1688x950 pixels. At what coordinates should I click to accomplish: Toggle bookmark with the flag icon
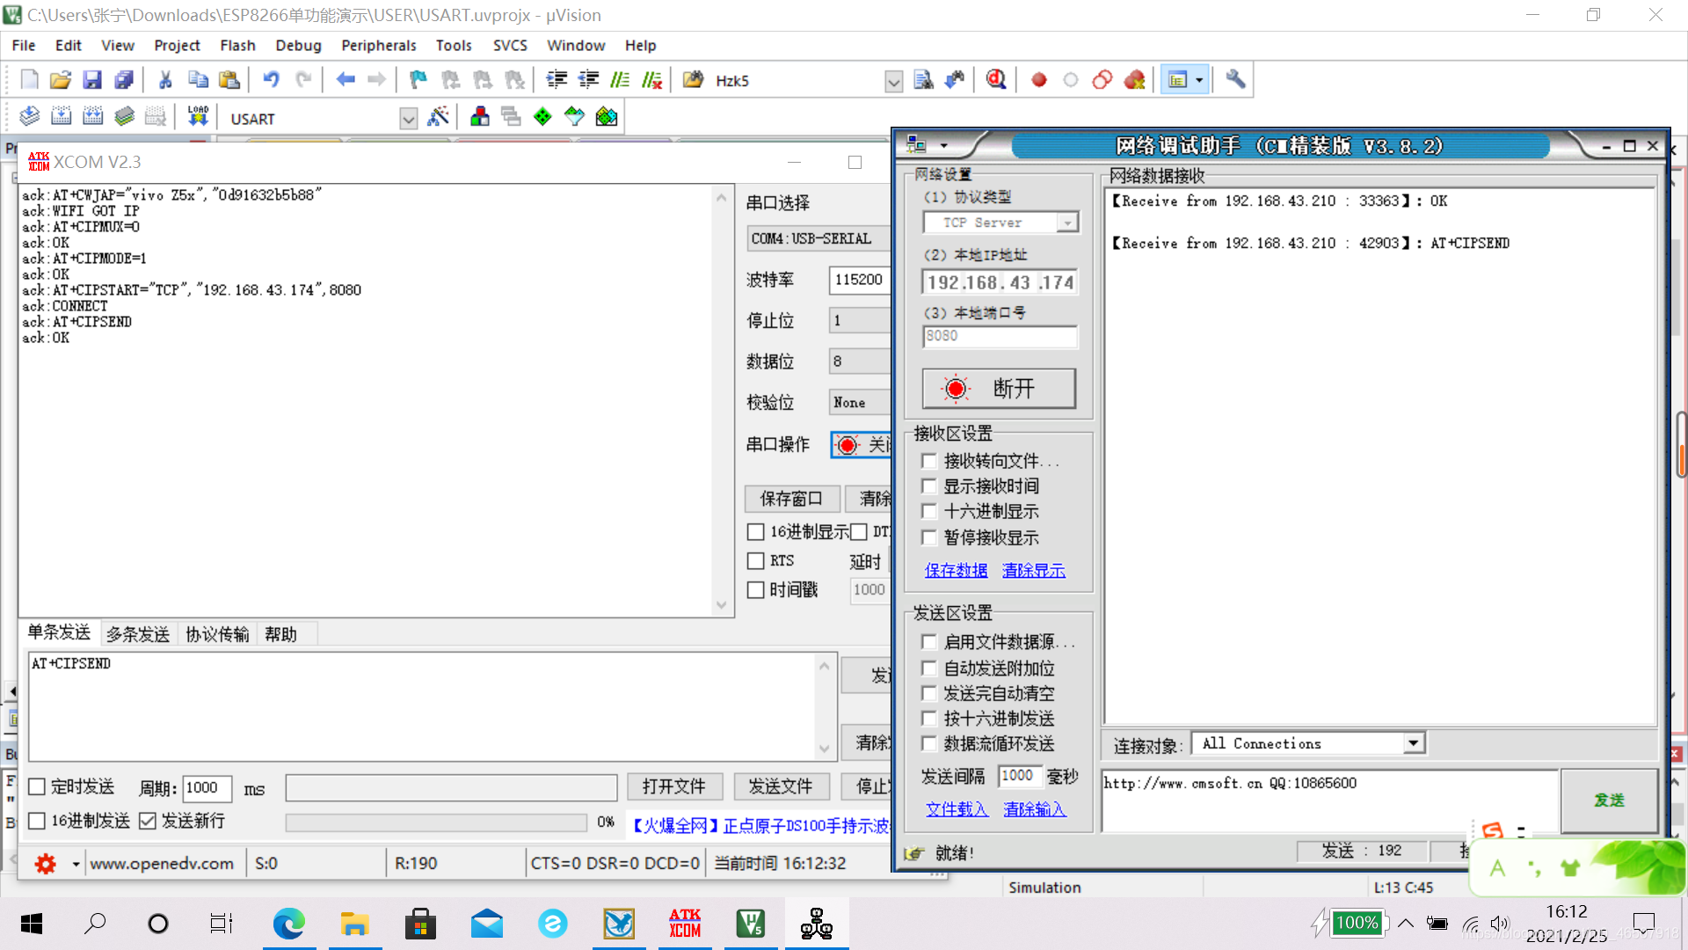coord(418,80)
